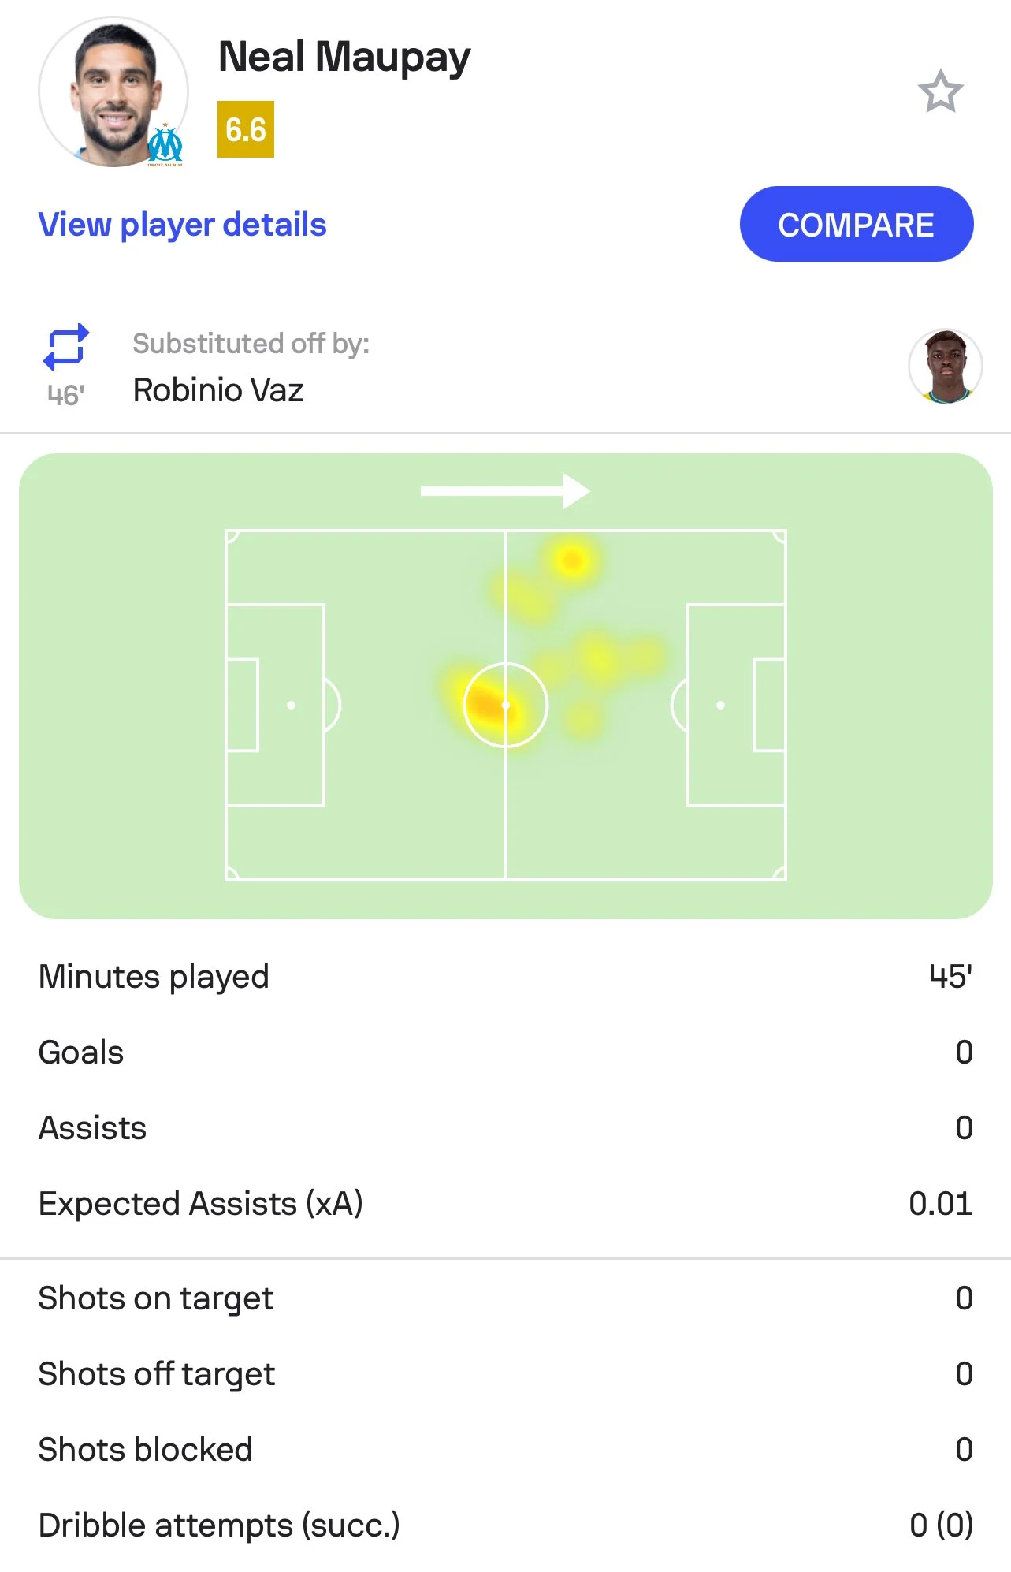Screen dimensions: 1011x1572
Task: Click the Goals stat label
Action: pyautogui.click(x=81, y=1052)
